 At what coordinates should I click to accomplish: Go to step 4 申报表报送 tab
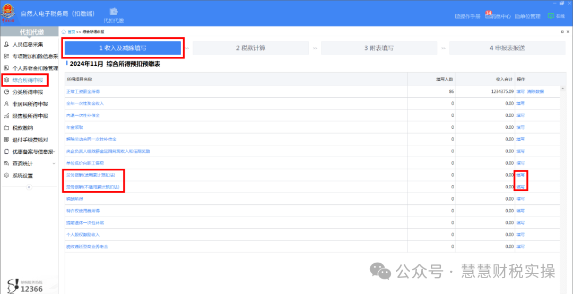click(507, 48)
